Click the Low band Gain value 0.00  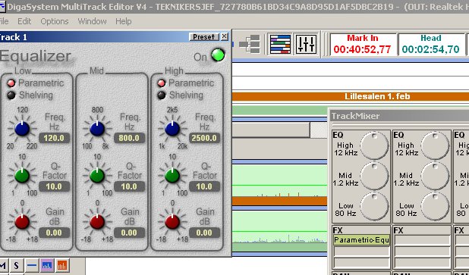pyautogui.click(x=54, y=233)
